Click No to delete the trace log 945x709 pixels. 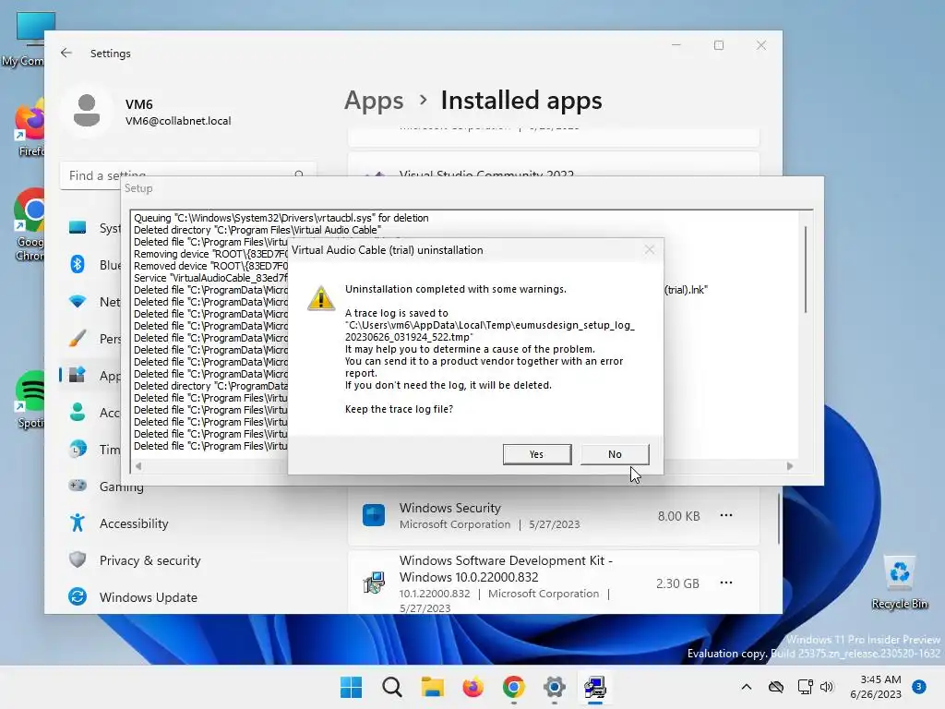[x=614, y=454]
